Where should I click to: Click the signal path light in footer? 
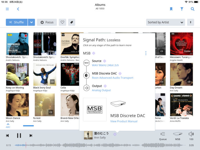tap(115, 134)
